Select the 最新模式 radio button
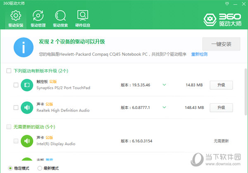Viewport: 248px width, 173px height. click(40, 168)
